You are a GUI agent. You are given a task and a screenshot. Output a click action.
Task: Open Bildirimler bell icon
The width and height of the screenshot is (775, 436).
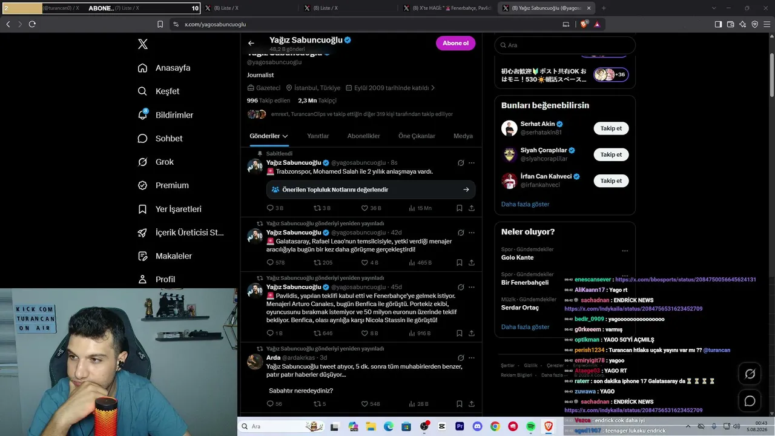[x=143, y=114]
